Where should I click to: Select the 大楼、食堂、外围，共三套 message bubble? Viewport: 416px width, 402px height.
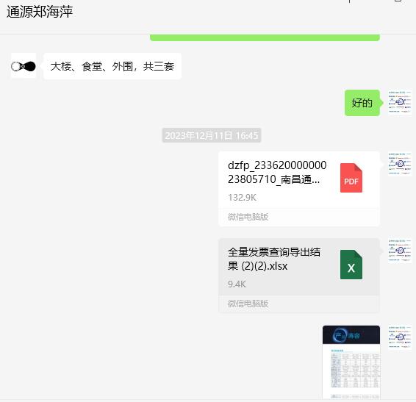pos(112,66)
